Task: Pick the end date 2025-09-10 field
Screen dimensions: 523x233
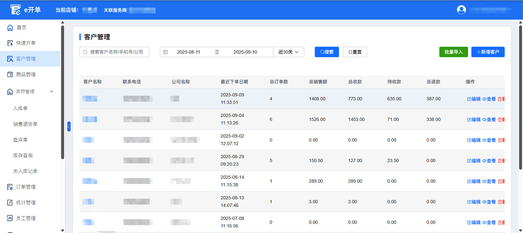Action: coord(245,52)
